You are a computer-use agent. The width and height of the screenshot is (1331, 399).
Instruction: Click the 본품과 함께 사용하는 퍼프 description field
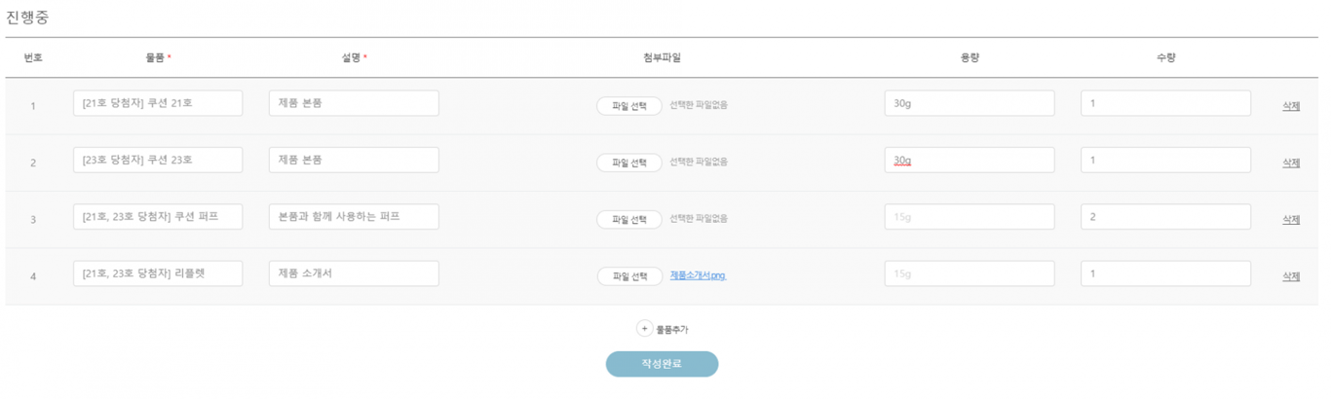pyautogui.click(x=354, y=217)
